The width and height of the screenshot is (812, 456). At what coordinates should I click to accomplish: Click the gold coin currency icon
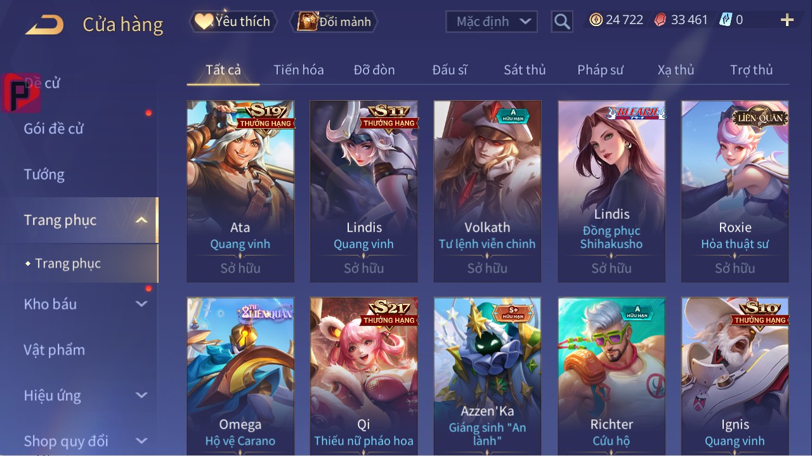coord(596,20)
